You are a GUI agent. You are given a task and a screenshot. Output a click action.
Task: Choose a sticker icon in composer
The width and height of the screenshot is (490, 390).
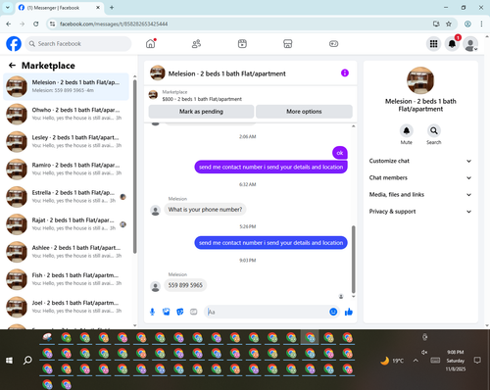[180, 312]
